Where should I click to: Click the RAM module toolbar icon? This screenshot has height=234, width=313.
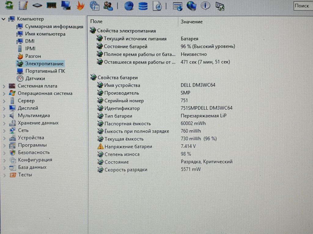click(x=51, y=5)
